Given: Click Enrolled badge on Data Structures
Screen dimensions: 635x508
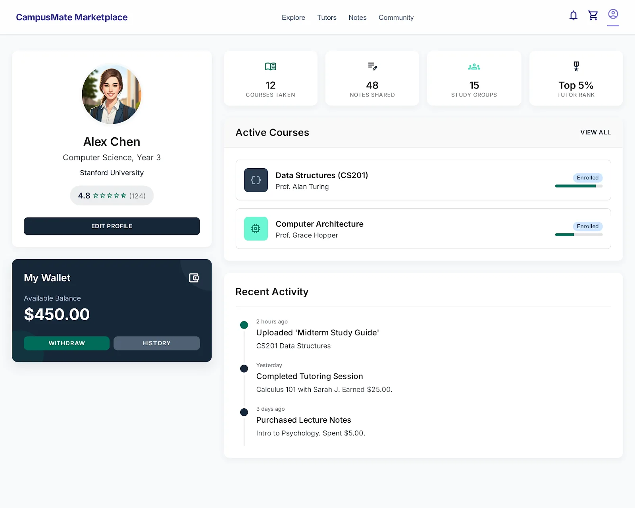Looking at the screenshot, I should click(x=588, y=178).
